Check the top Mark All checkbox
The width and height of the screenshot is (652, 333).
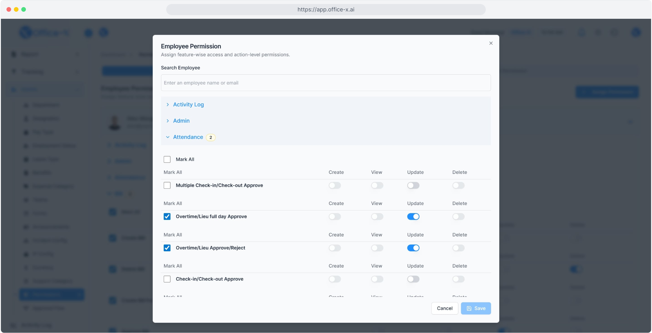coord(167,159)
